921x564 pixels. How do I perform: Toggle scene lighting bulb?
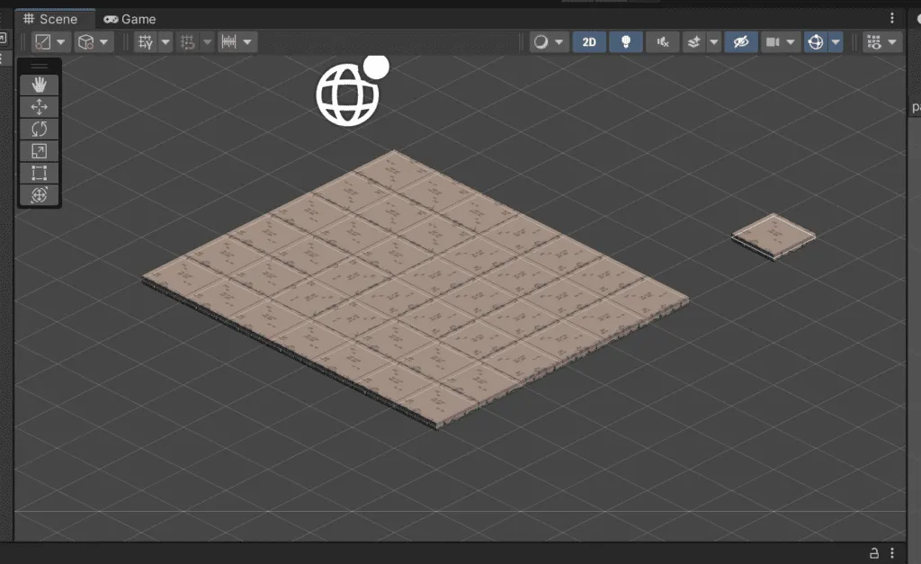[626, 42]
